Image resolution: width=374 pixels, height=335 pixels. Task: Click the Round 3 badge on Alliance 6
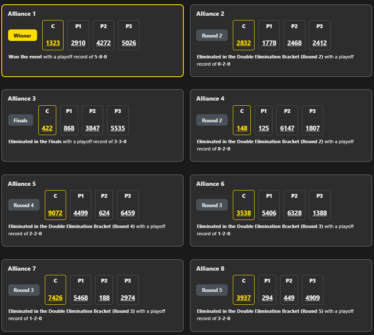pos(212,205)
